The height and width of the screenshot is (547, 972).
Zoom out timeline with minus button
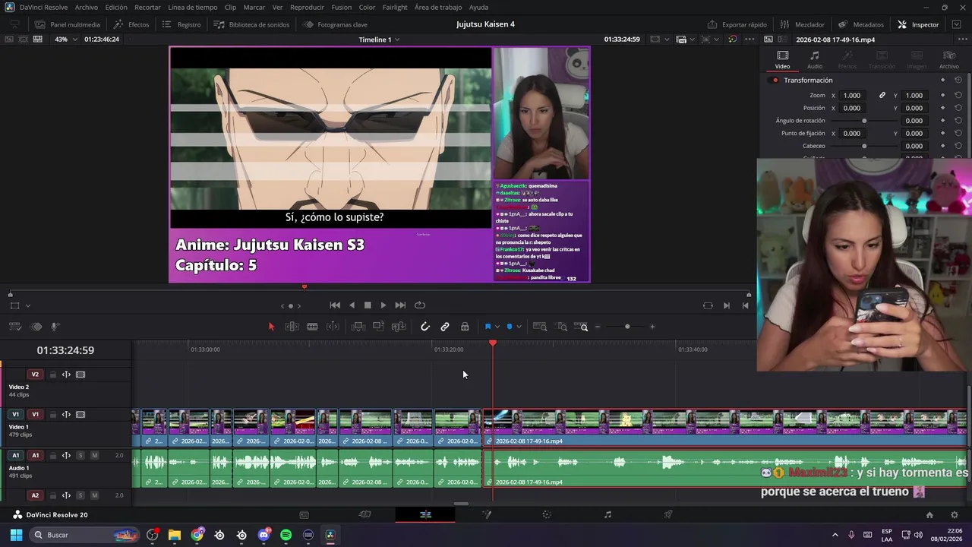[x=598, y=327]
